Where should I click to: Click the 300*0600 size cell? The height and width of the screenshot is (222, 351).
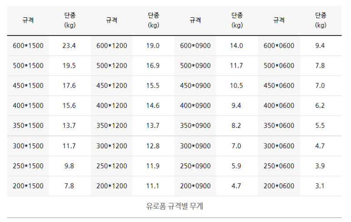click(279, 146)
